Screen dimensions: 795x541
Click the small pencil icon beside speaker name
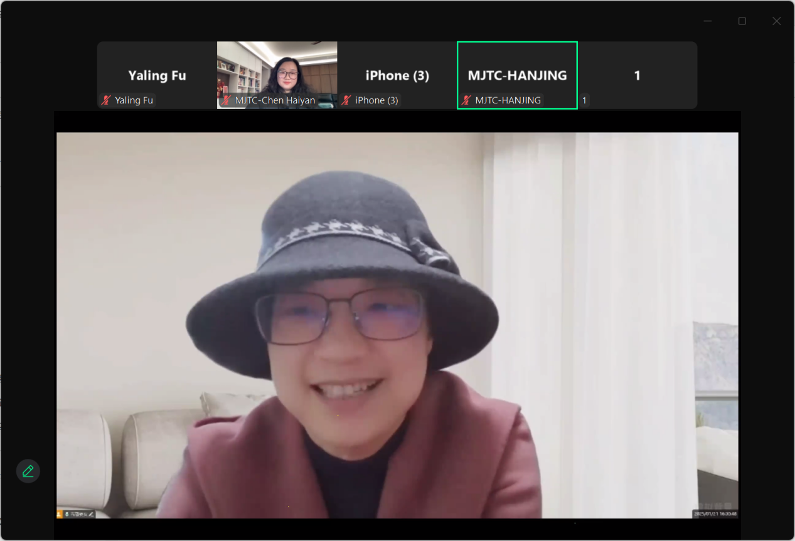92,514
